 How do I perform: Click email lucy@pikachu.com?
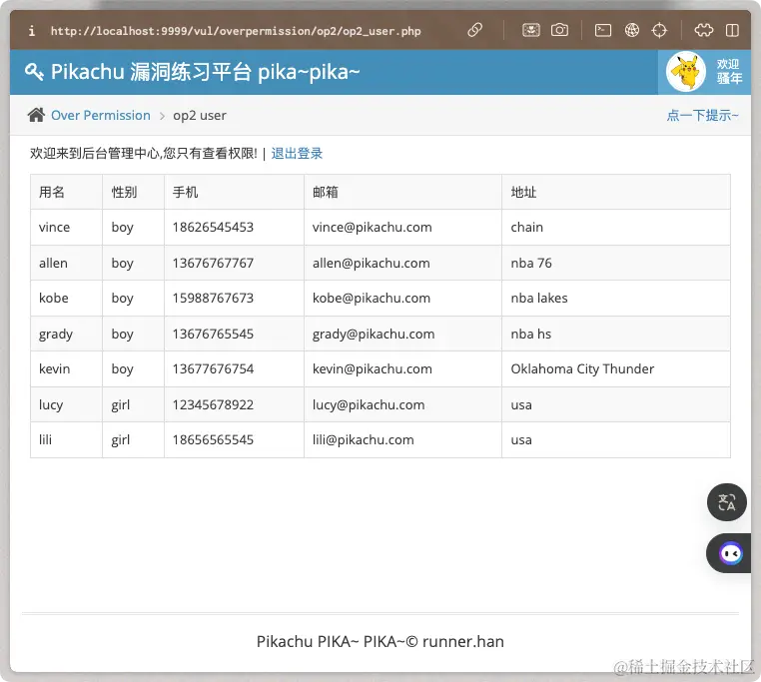point(369,405)
